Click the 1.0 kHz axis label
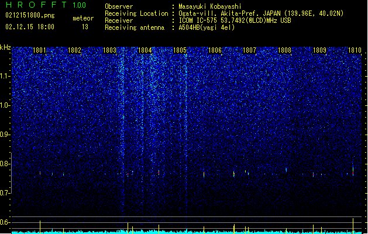This screenshot has width=368, height=234. point(5,105)
